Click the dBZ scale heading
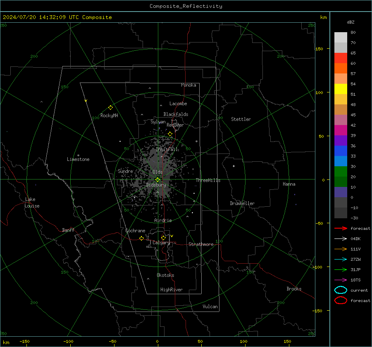Screen dimensions: 372x347 (351, 22)
